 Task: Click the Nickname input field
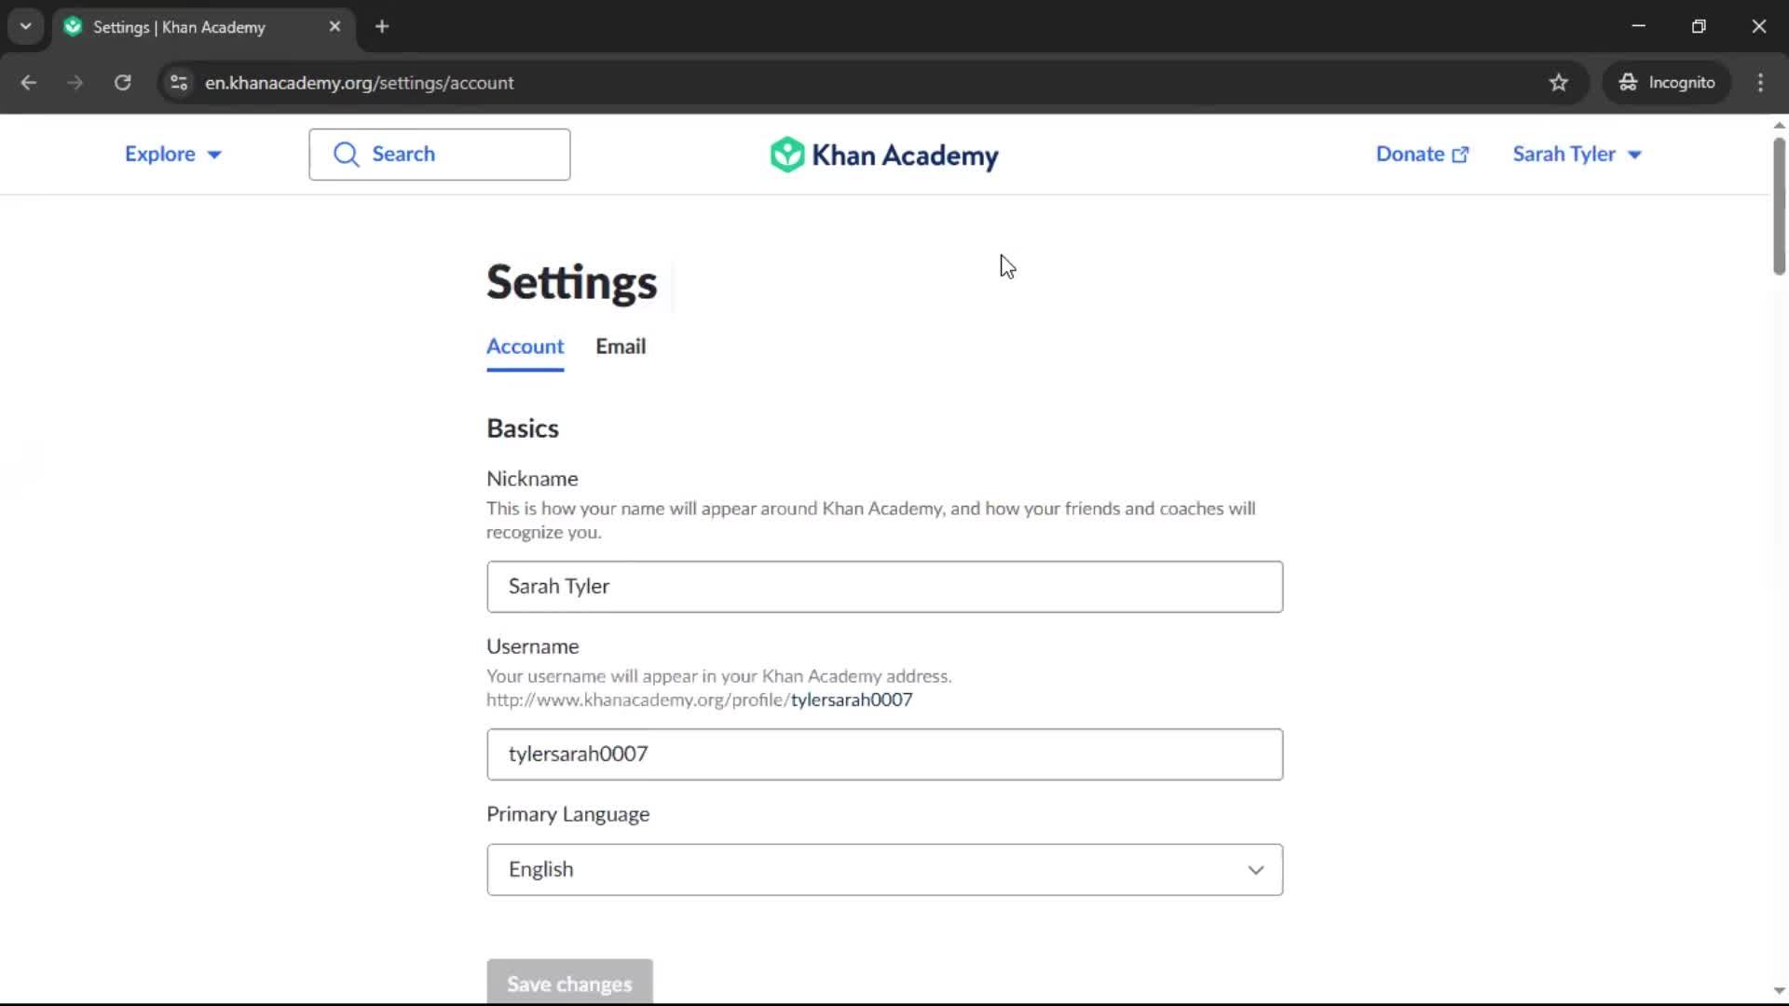coord(884,587)
